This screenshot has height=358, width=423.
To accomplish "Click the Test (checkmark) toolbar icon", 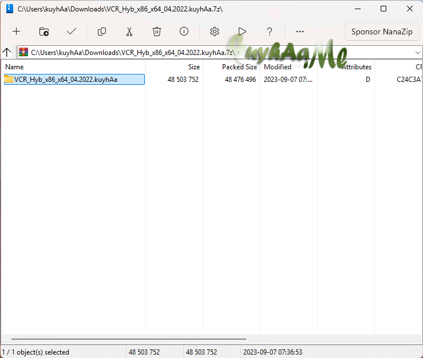I will tap(72, 32).
